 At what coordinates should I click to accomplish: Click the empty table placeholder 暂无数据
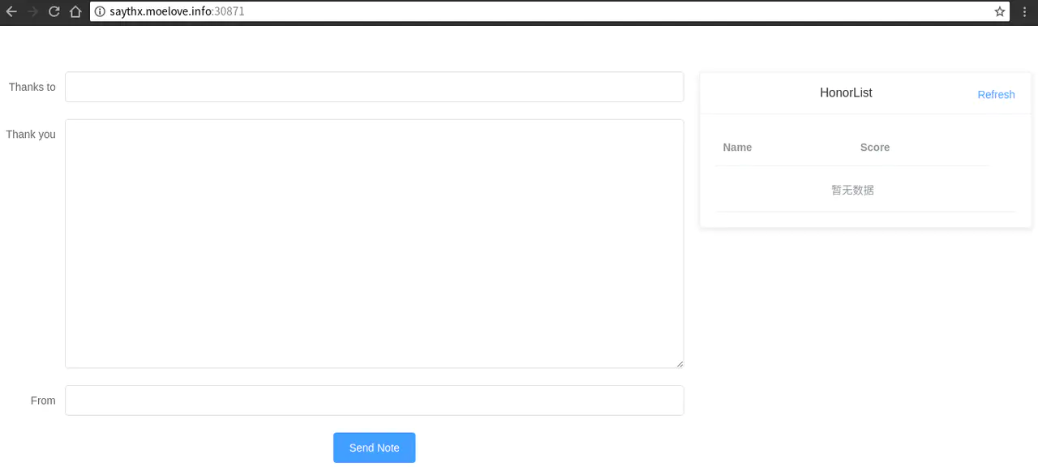pyautogui.click(x=852, y=190)
